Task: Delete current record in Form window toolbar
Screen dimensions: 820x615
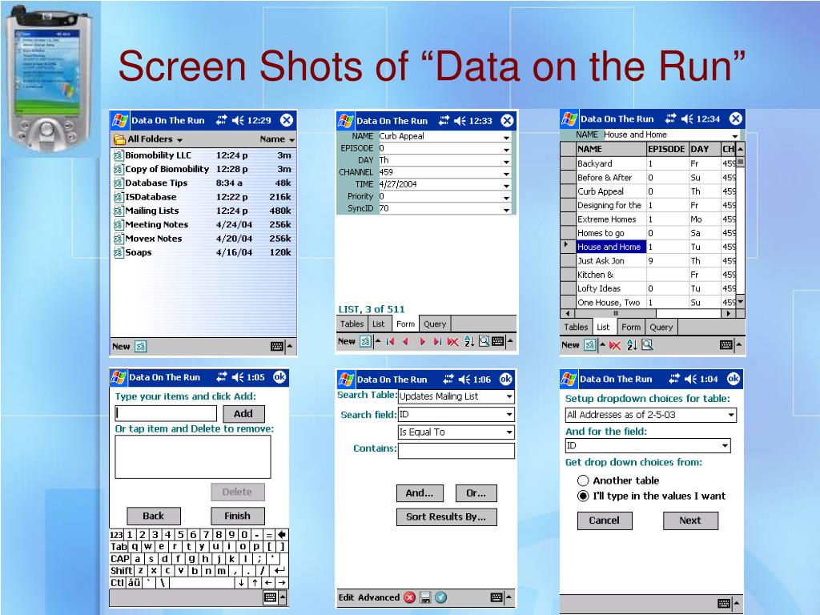Action: (453, 342)
